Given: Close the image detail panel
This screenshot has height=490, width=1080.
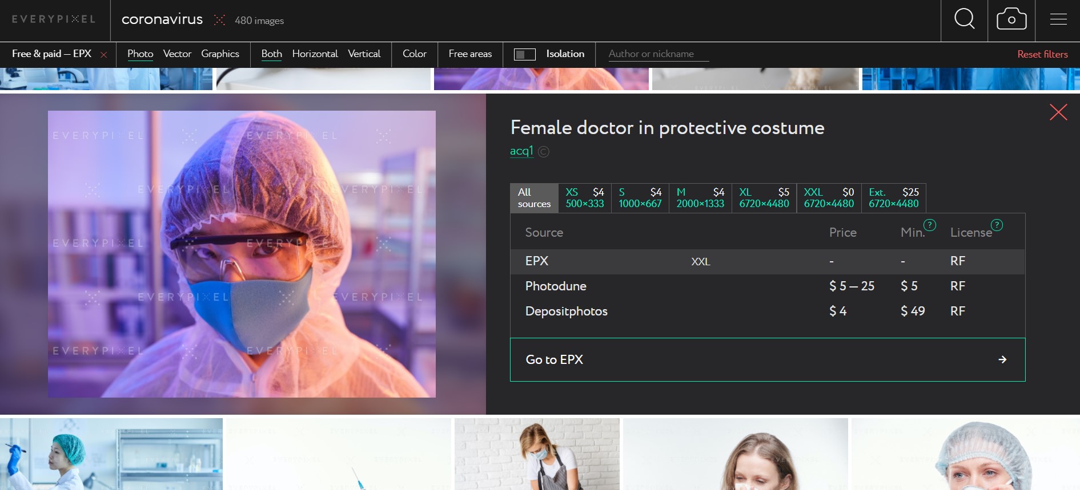Looking at the screenshot, I should click(1058, 112).
